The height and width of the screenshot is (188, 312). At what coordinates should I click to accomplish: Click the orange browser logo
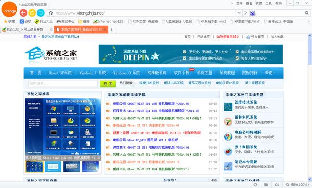point(9,9)
